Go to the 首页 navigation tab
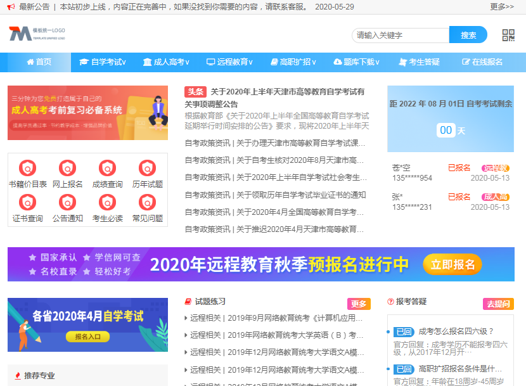This screenshot has height=386, width=526. pos(39,62)
